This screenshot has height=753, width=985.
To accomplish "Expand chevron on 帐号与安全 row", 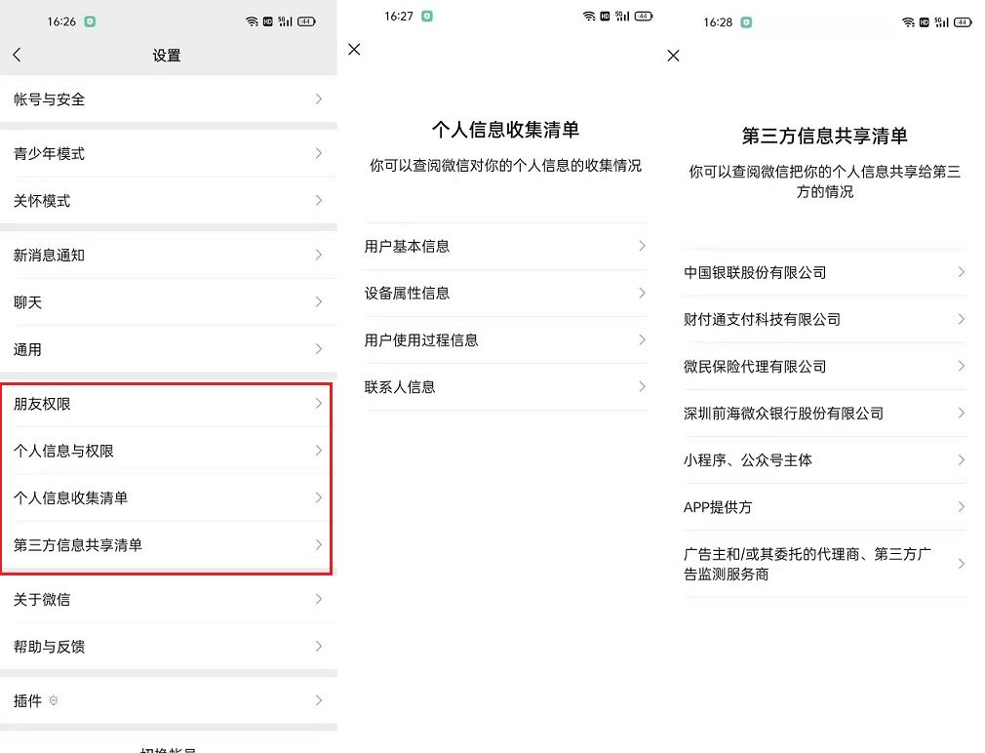I will 319,99.
